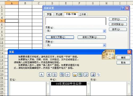Switch to the 页边距 tab
Screen dimensions: 133x96
click(59, 14)
